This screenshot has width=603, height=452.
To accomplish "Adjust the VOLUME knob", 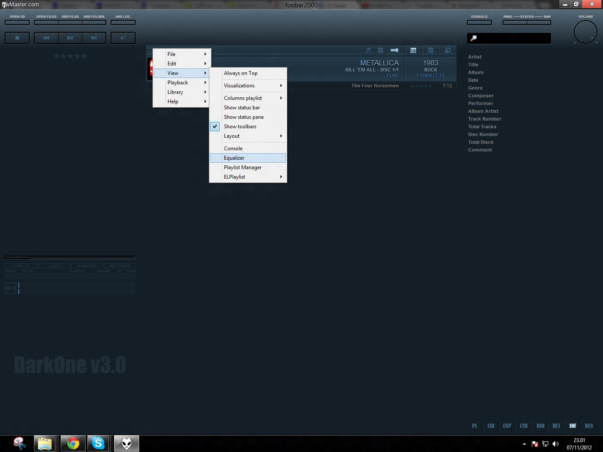I will [586, 32].
